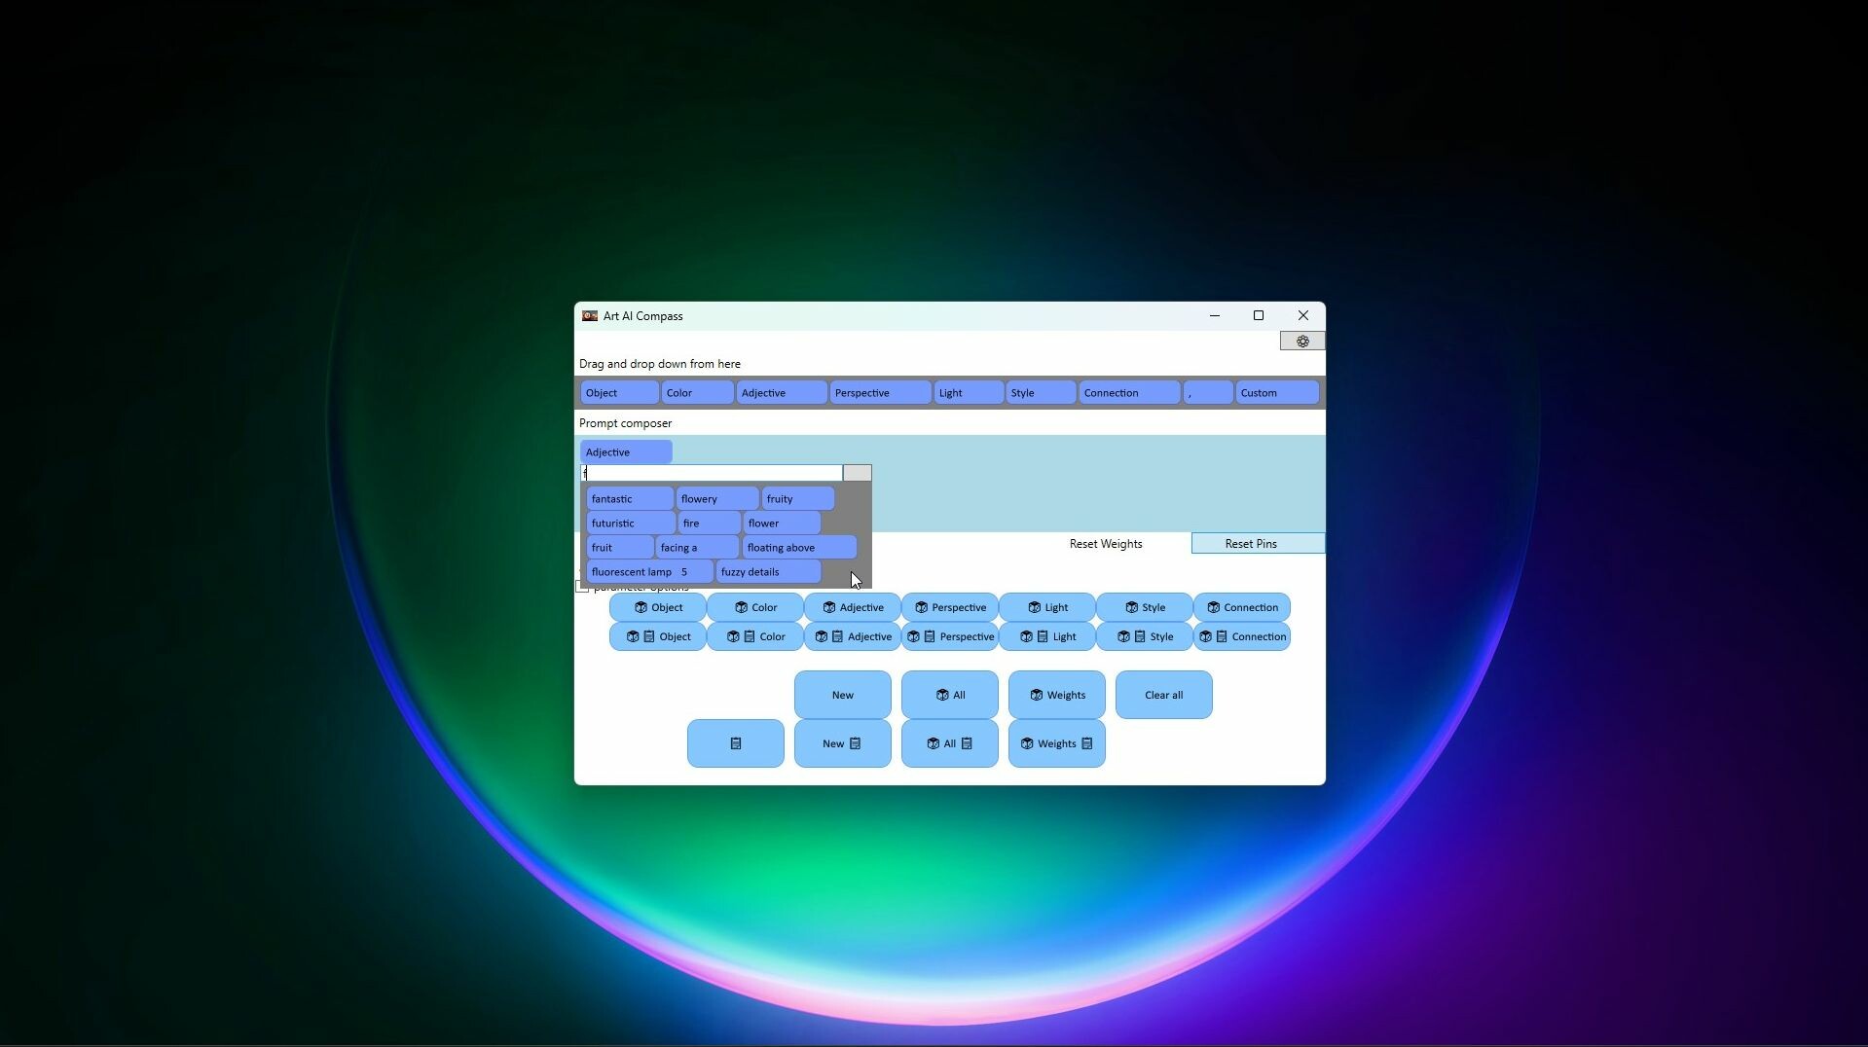Toggle the parameter options checkbox

point(582,587)
